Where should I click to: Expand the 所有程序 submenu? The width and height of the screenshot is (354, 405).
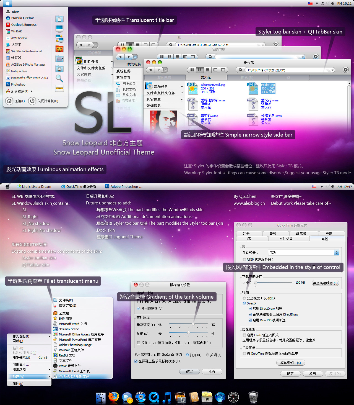coord(19,91)
